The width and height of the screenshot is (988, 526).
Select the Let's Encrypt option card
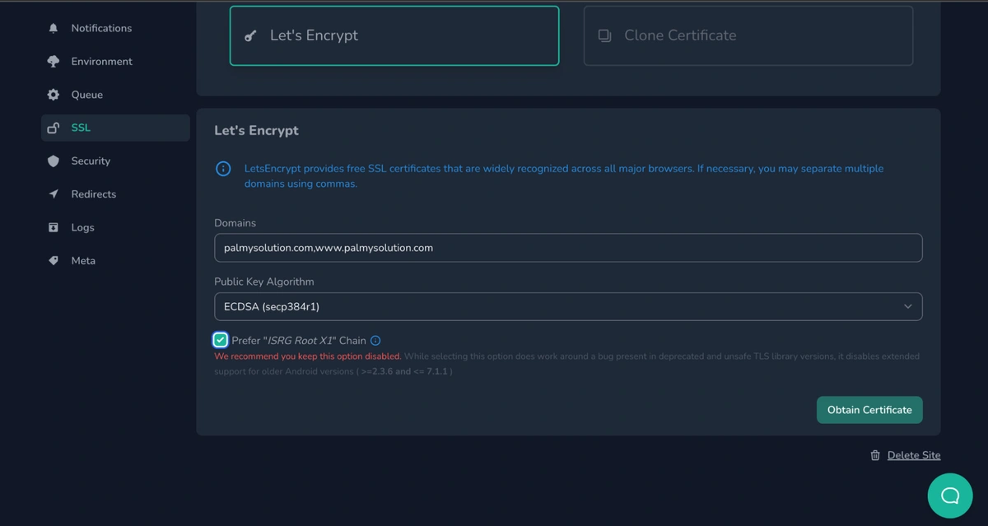[394, 36]
